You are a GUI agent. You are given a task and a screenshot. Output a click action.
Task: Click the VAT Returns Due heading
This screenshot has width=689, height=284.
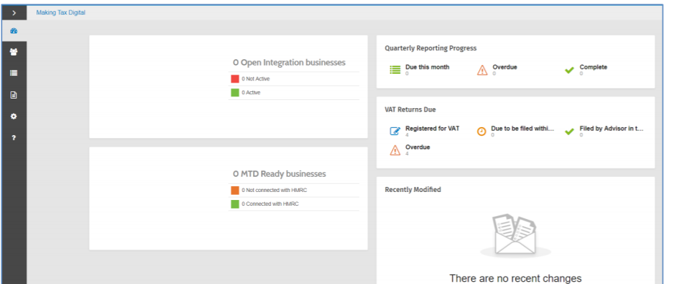coord(410,110)
